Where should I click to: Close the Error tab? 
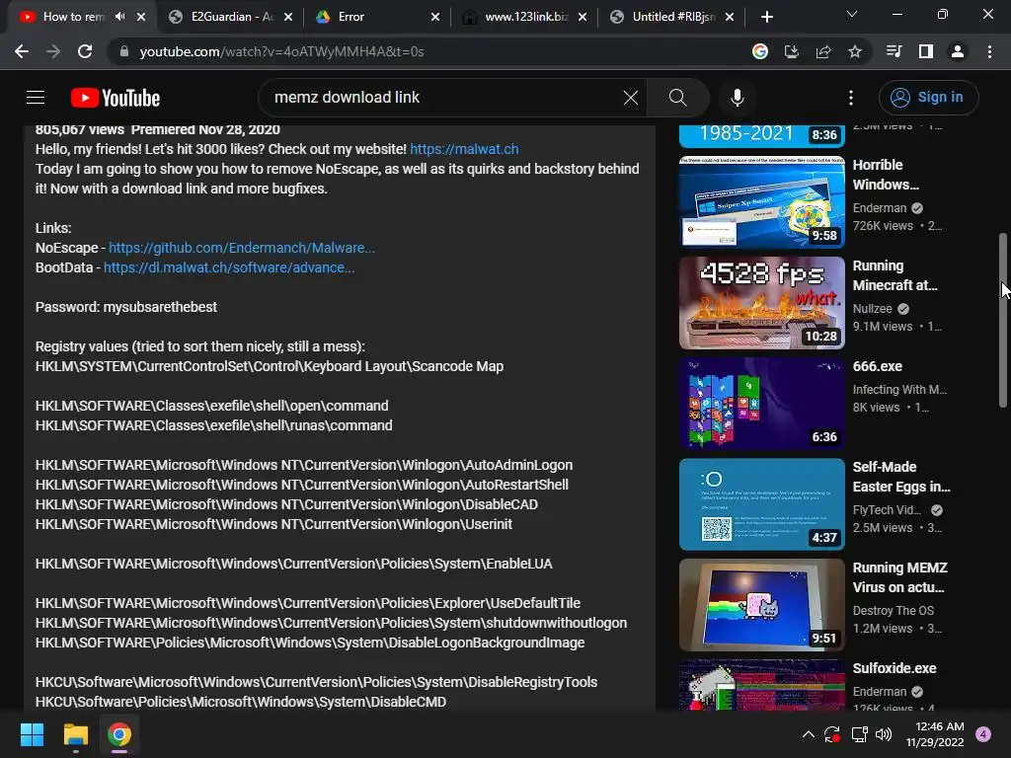click(x=435, y=17)
